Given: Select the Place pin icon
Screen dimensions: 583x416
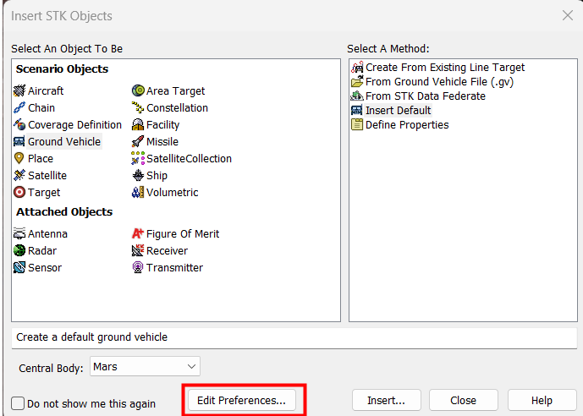Looking at the screenshot, I should 19,159.
